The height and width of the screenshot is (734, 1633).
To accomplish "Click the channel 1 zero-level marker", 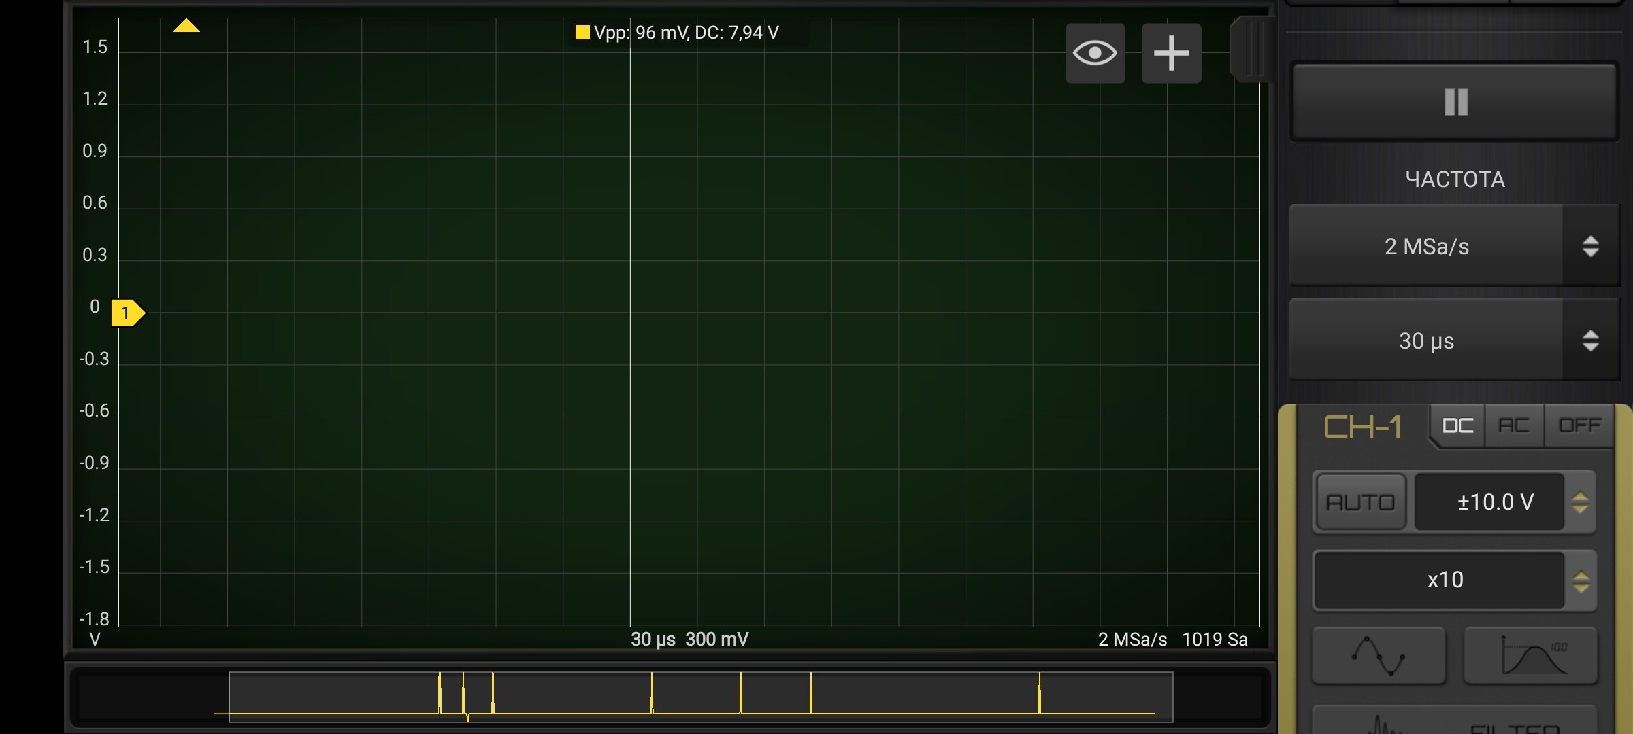I will click(127, 313).
